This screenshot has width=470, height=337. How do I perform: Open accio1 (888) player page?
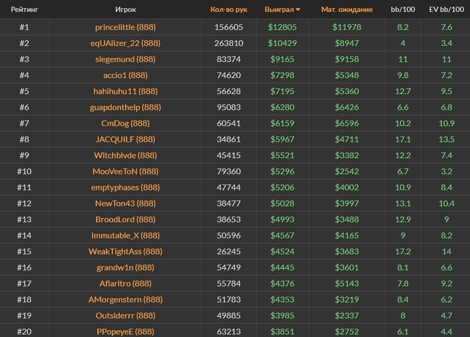pos(125,75)
